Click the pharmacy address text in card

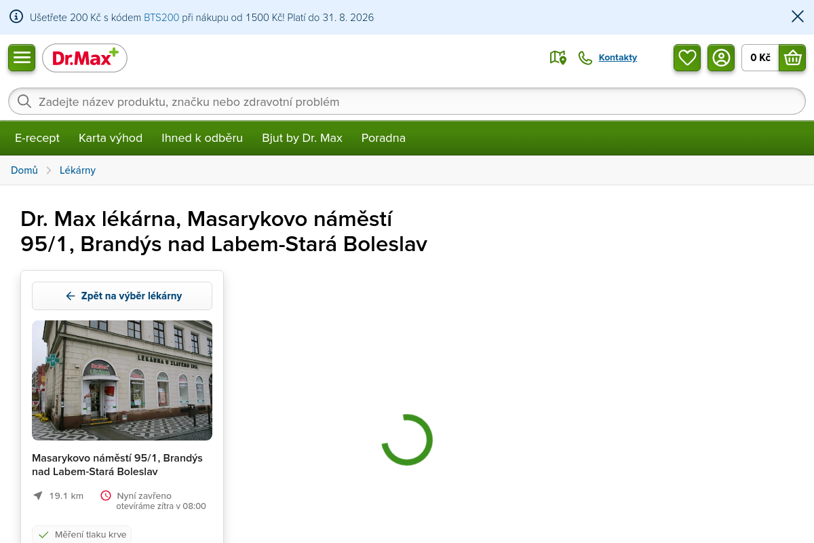pos(117,465)
